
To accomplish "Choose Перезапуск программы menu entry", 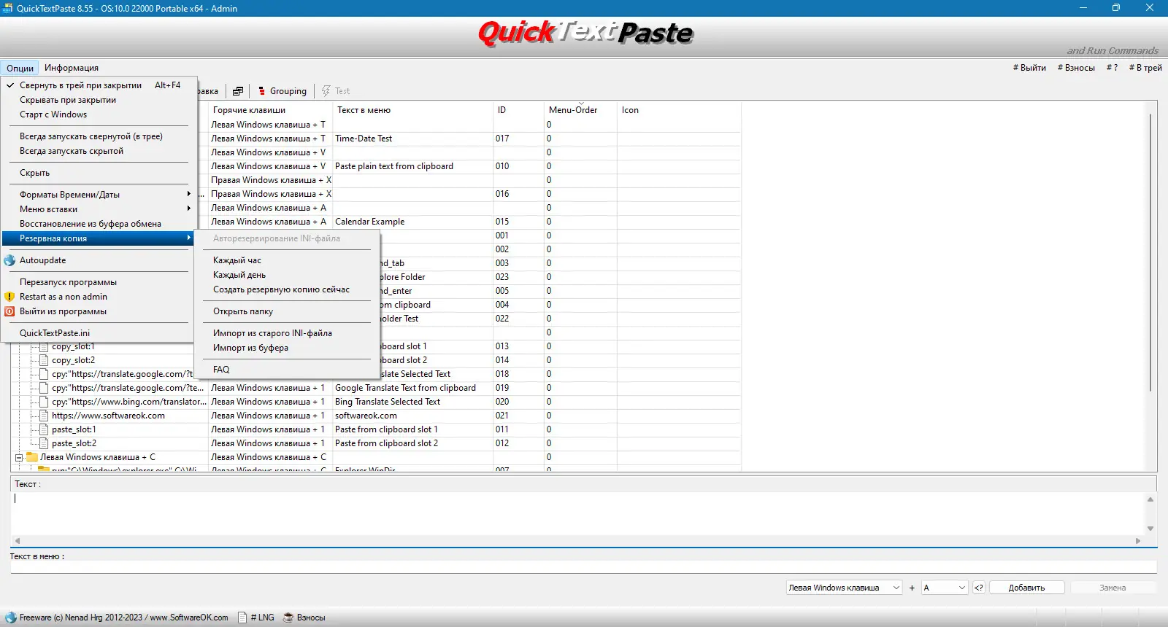I will tap(99, 282).
